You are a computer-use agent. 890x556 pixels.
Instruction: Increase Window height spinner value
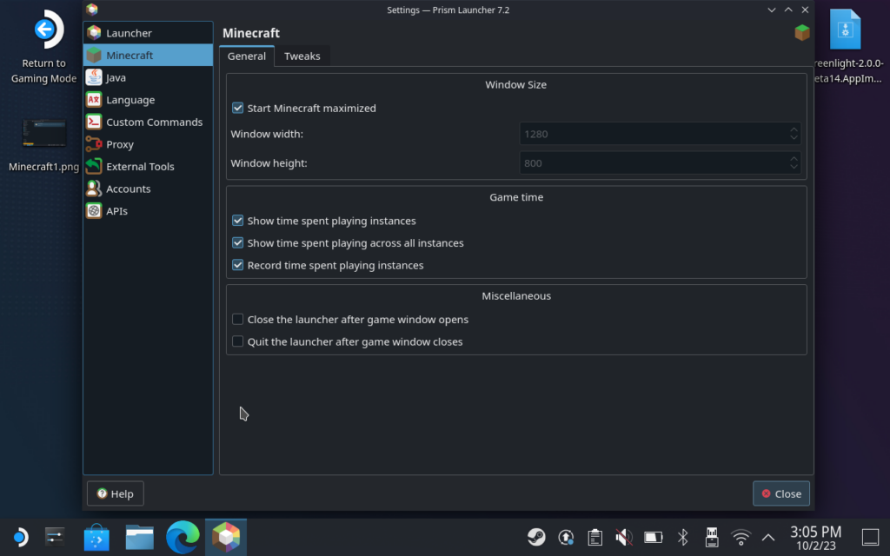pyautogui.click(x=794, y=158)
